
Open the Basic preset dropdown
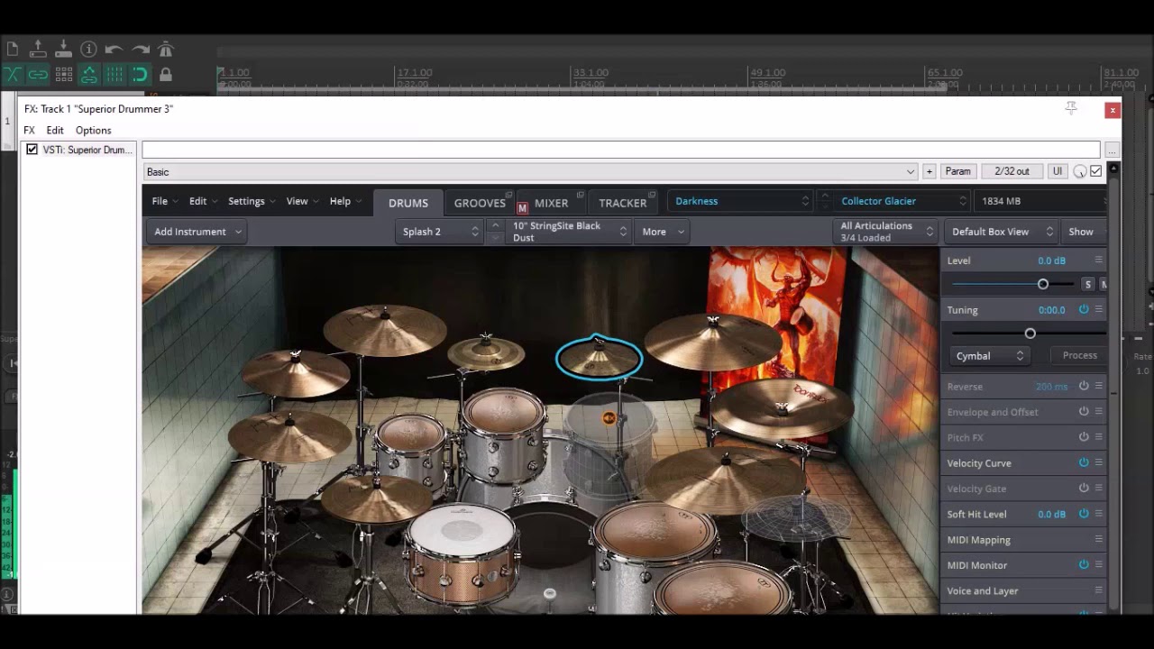(x=530, y=171)
